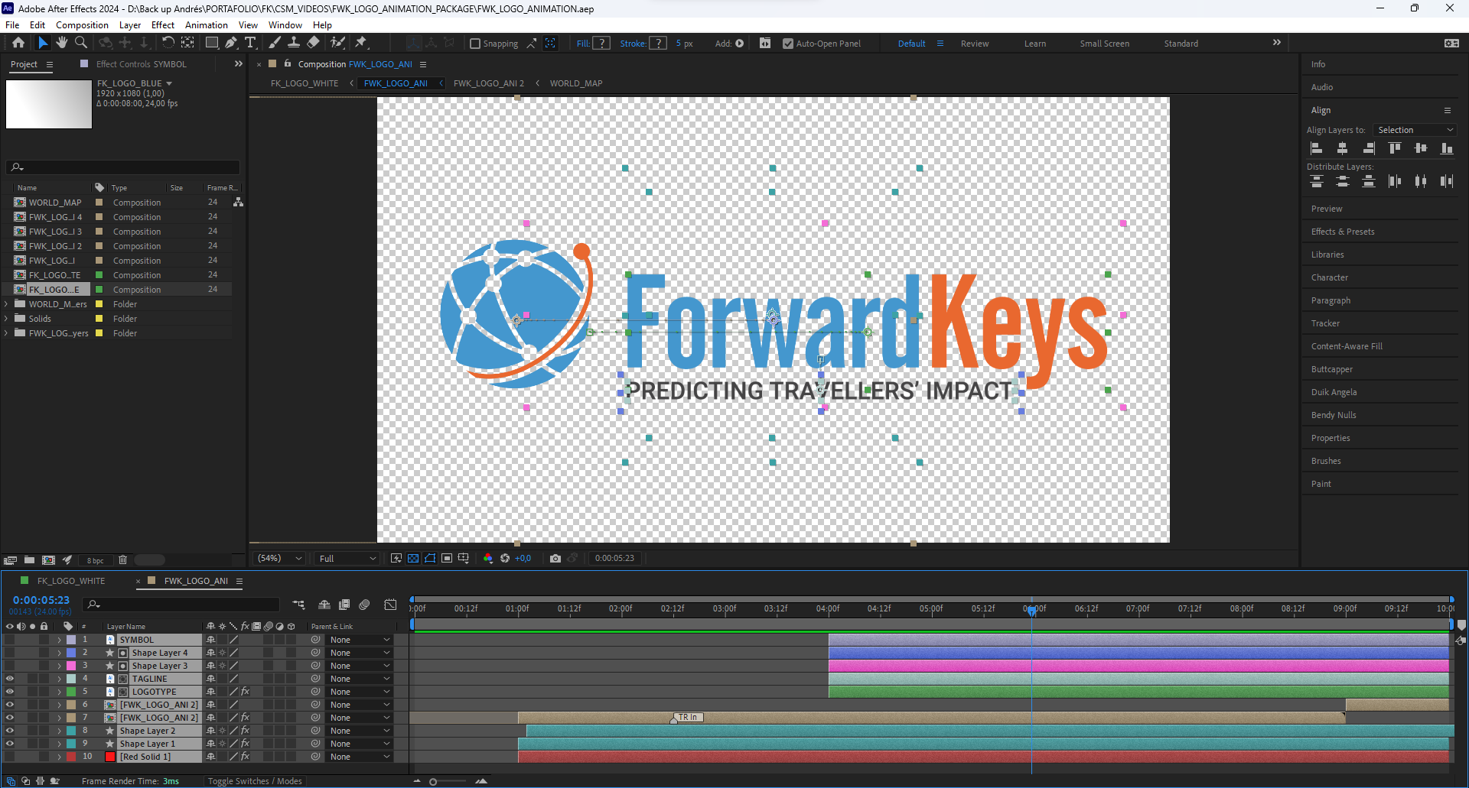Go to the Home screen icon

18,43
